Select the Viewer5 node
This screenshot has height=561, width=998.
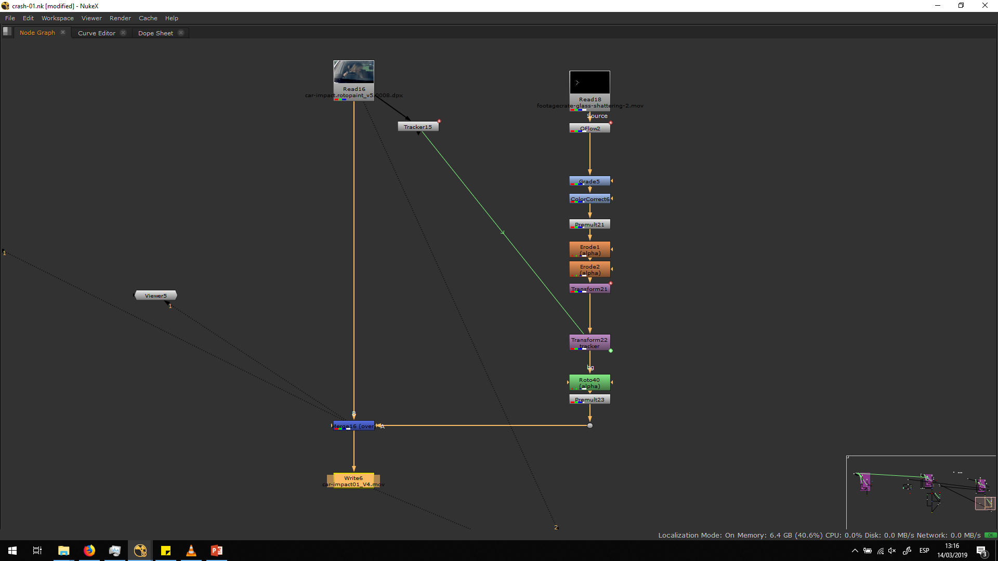click(x=155, y=296)
